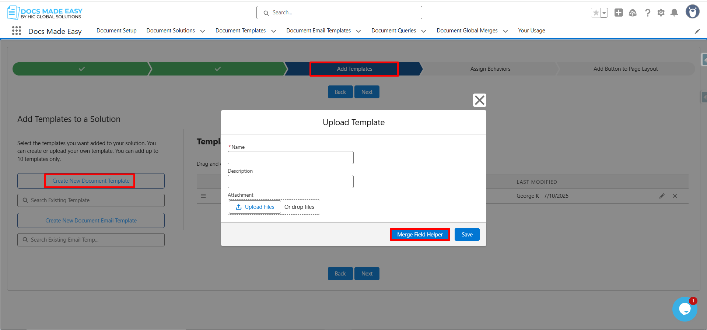Click the Merge Field Helper button
707x330 pixels.
(x=420, y=235)
